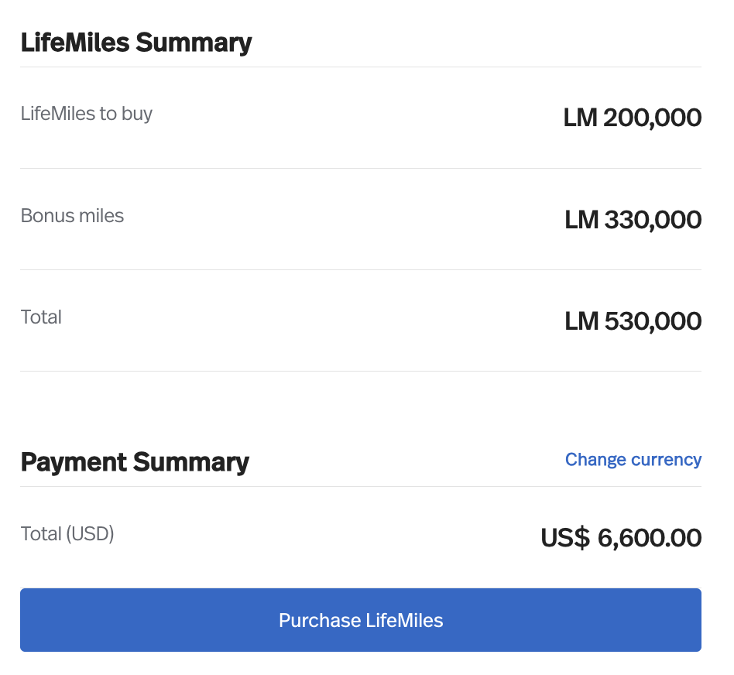Click the Purchase LifeMiles button
Image resolution: width=734 pixels, height=675 pixels.
361,620
